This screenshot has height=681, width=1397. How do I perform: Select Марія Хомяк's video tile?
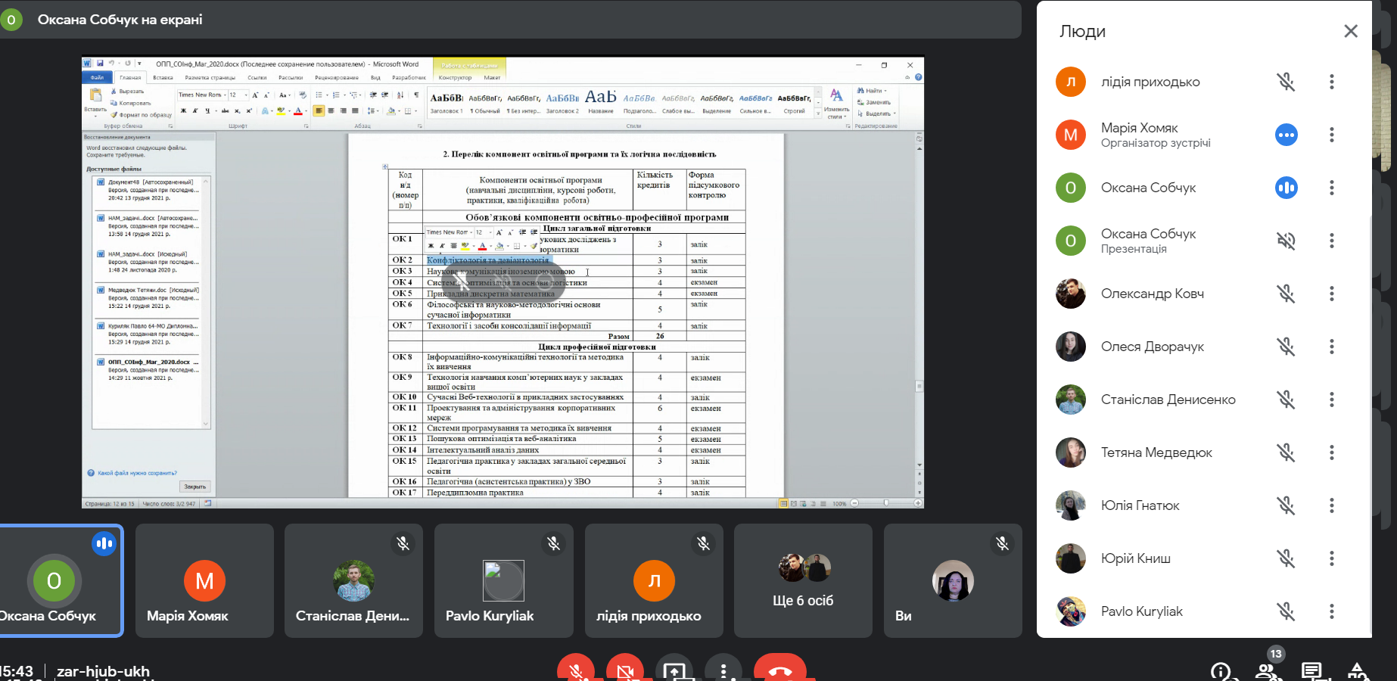[x=204, y=580]
